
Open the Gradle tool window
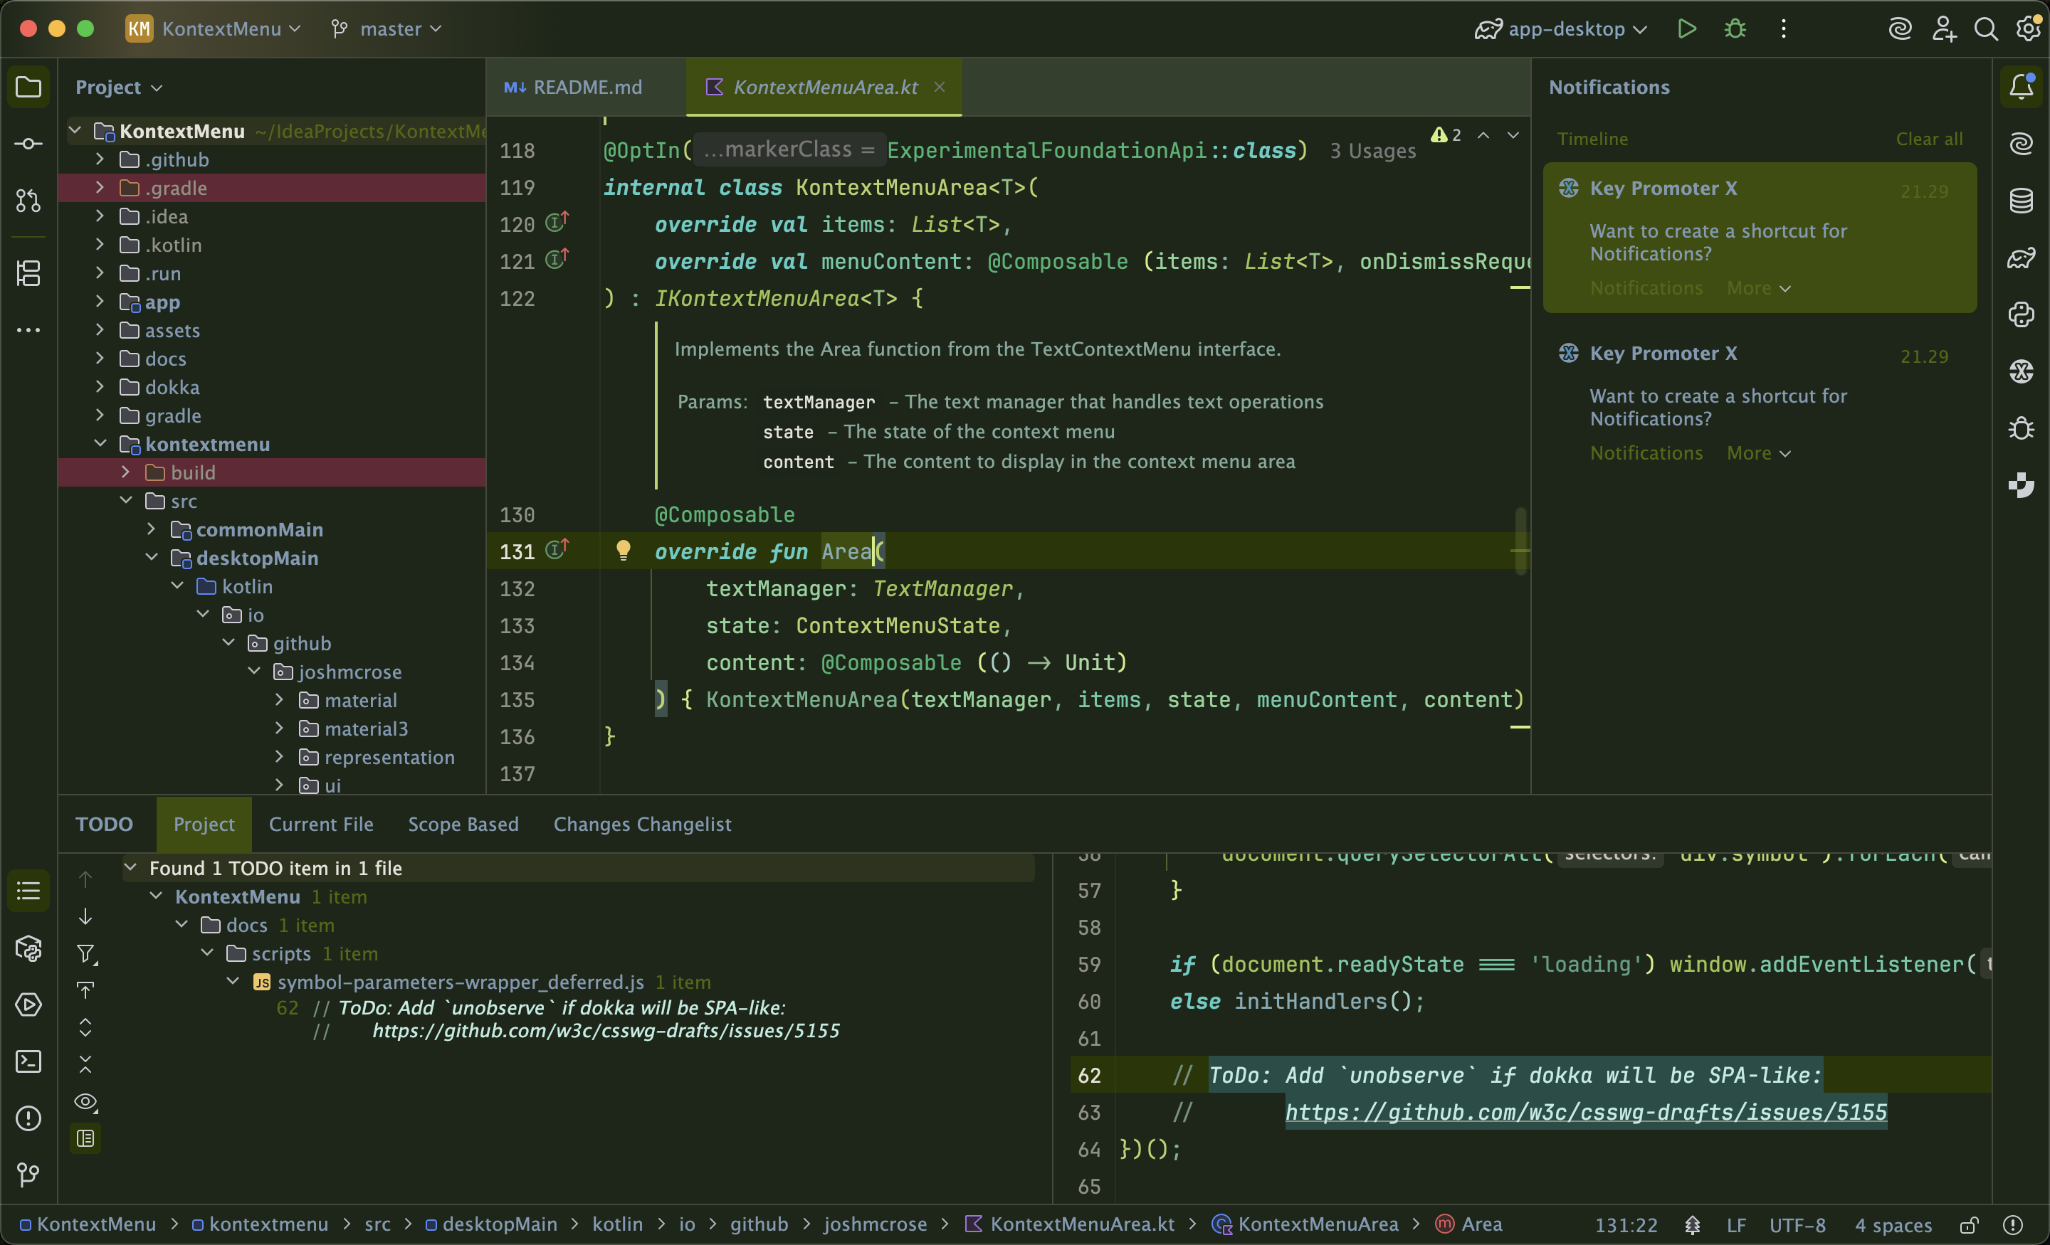(x=2021, y=258)
